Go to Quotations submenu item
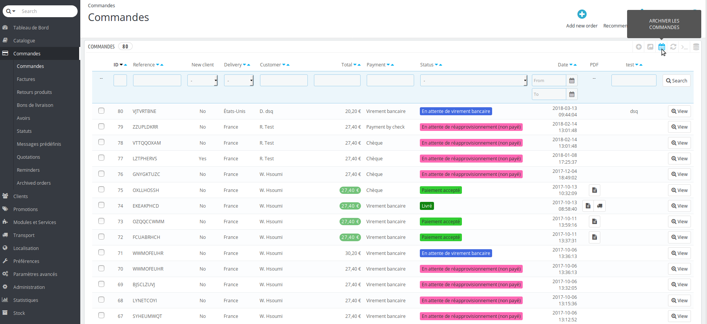 pos(28,157)
